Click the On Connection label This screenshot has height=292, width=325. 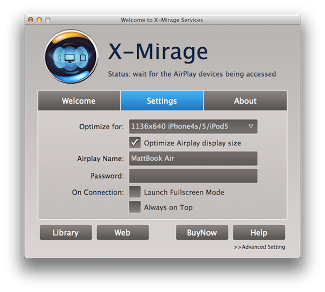click(x=98, y=192)
